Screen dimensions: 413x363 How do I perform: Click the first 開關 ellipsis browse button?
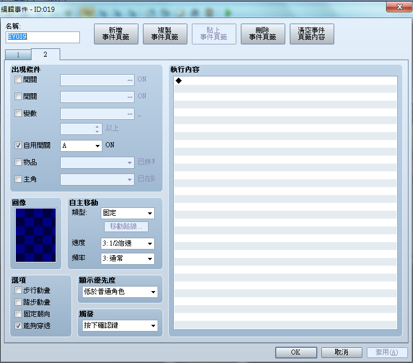[x=130, y=80]
